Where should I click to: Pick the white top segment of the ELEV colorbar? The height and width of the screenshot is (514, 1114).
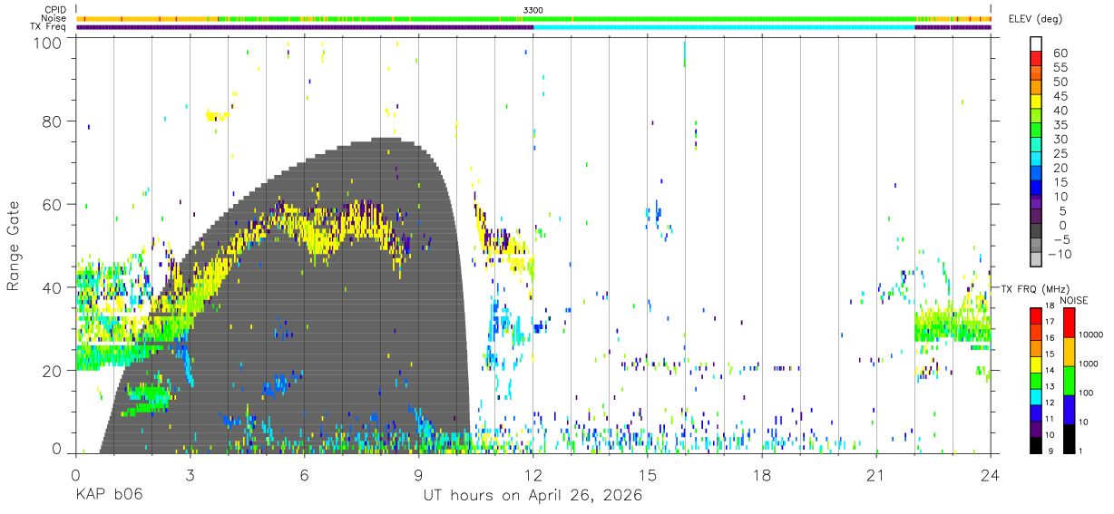[x=1036, y=44]
